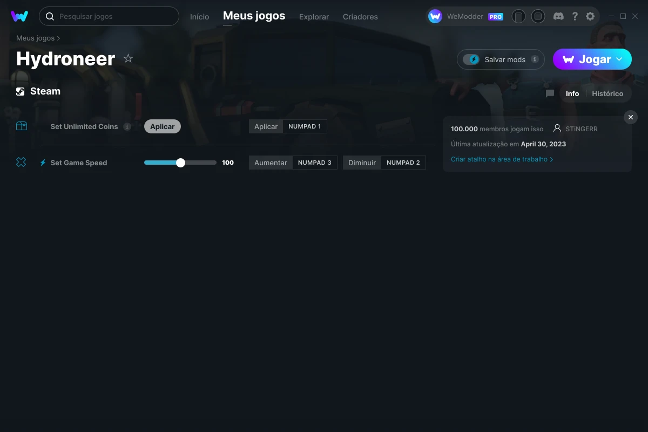The image size is (648, 432).
Task: Click the WeModder username
Action: 465,17
